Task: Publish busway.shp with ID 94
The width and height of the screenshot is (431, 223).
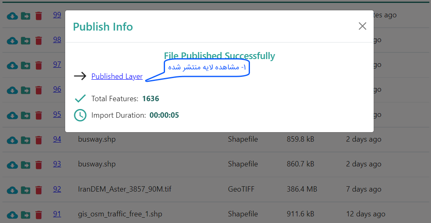Action: pyautogui.click(x=26, y=140)
